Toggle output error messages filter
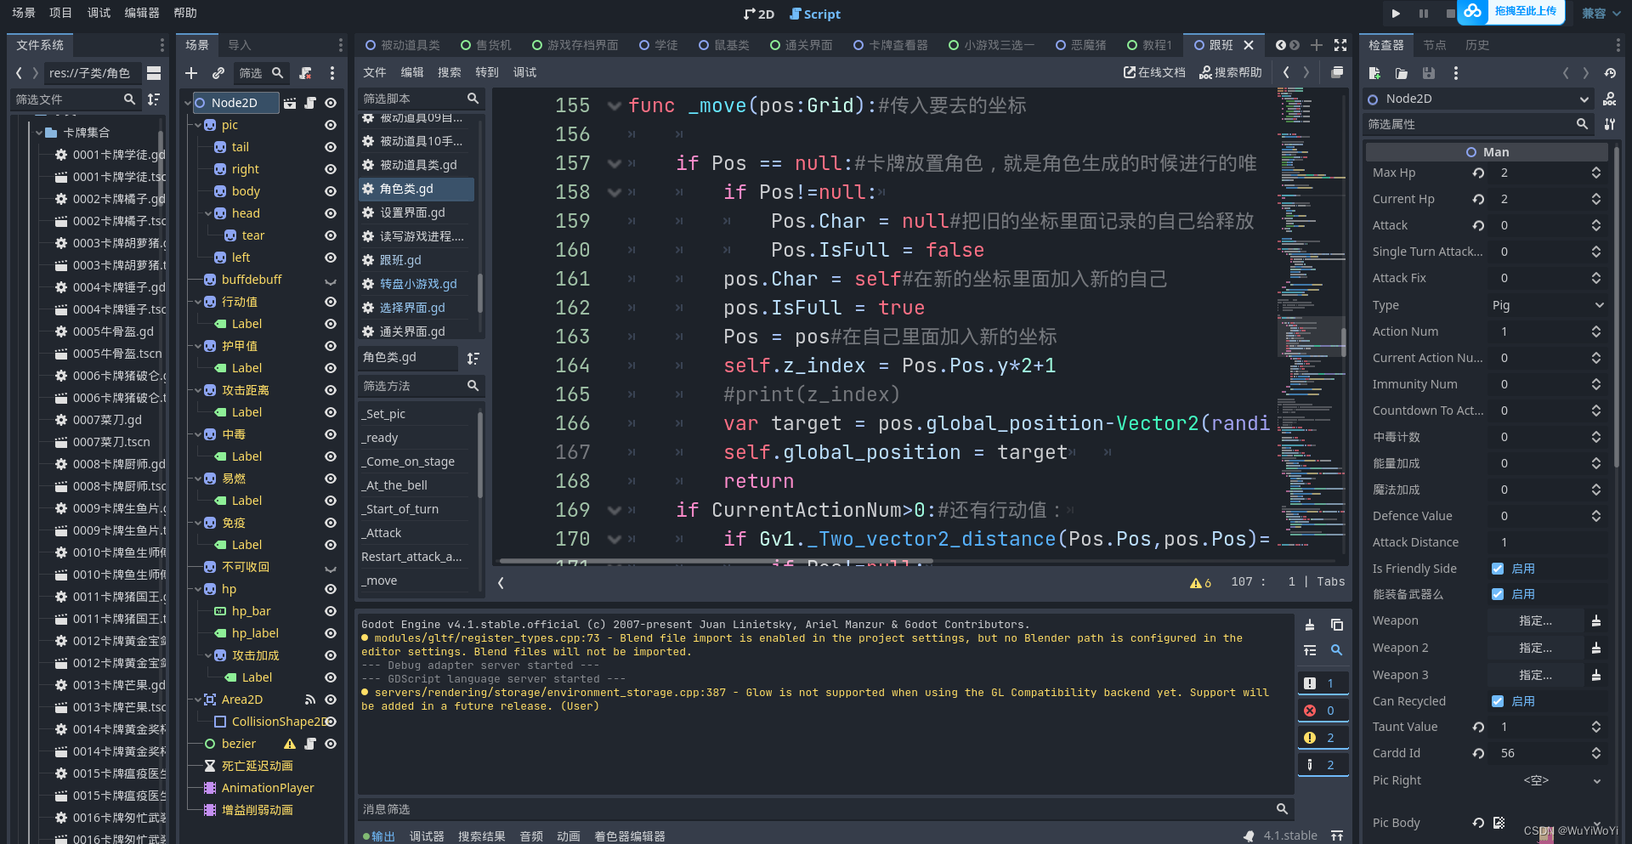 pos(1322,711)
